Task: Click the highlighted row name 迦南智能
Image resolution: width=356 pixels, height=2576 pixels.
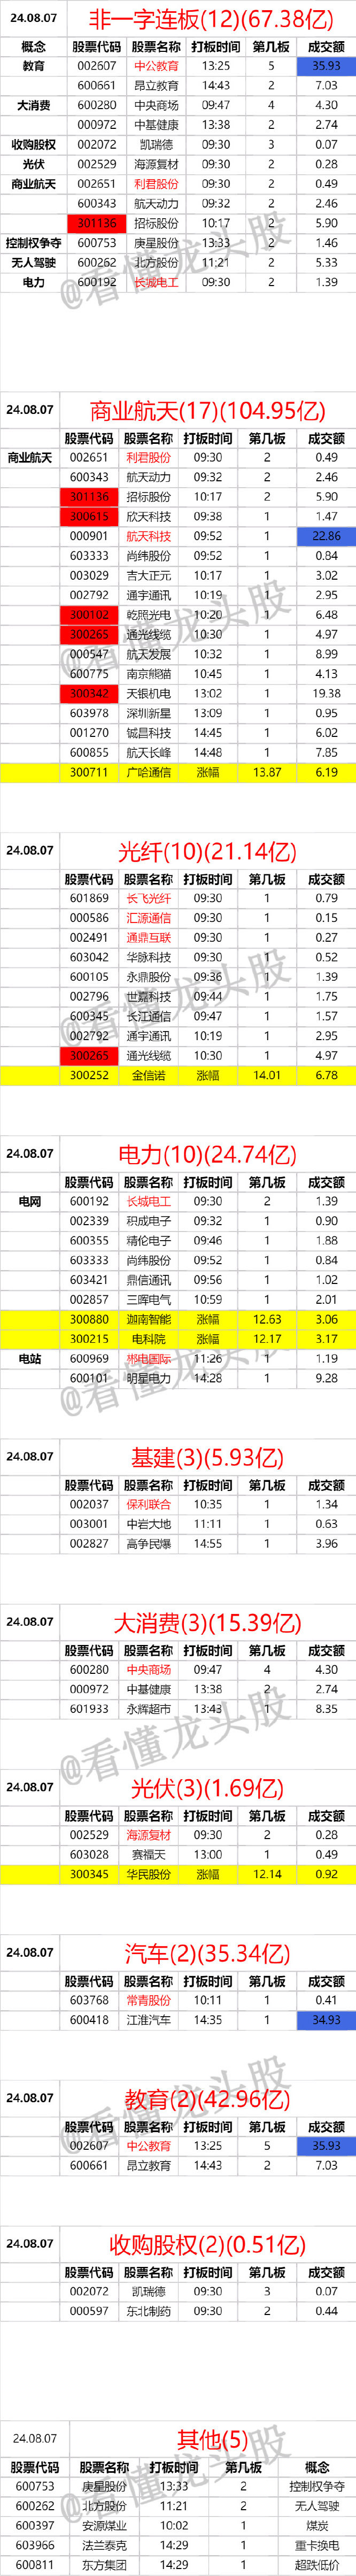Action: [x=148, y=1319]
